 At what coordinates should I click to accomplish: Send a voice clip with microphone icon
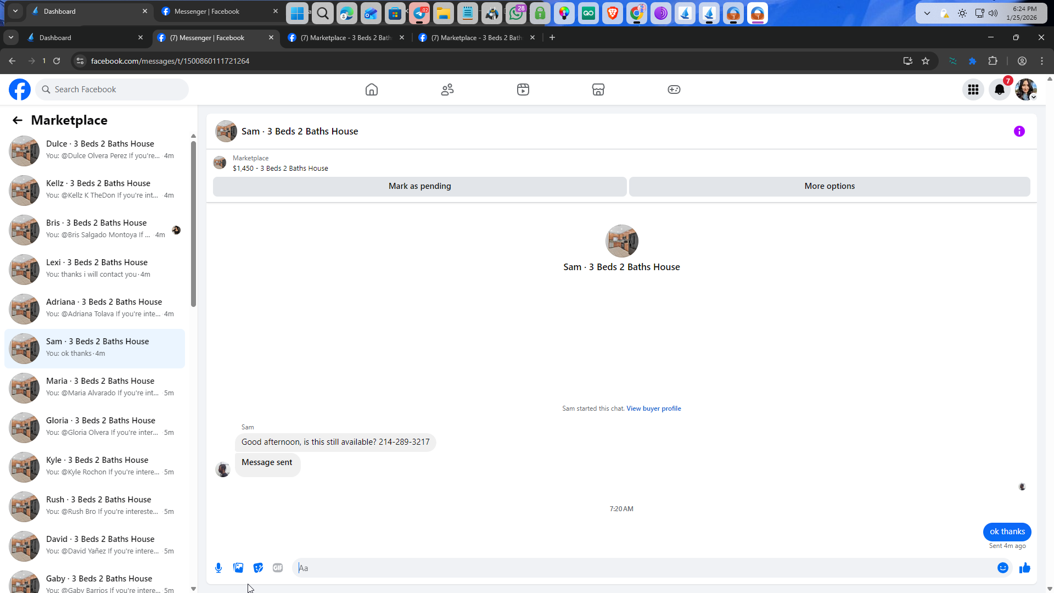click(x=218, y=568)
